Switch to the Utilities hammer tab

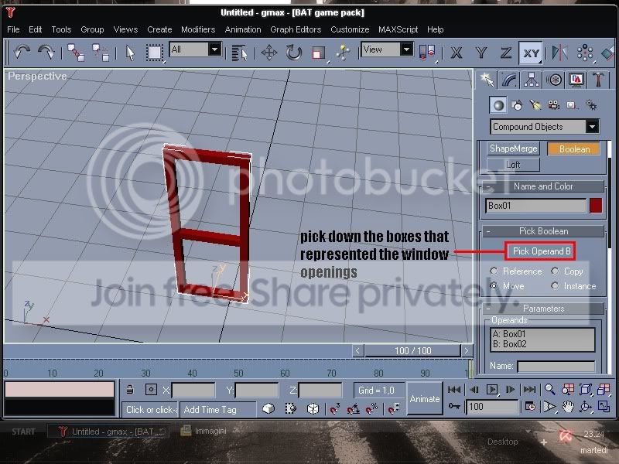[x=598, y=80]
